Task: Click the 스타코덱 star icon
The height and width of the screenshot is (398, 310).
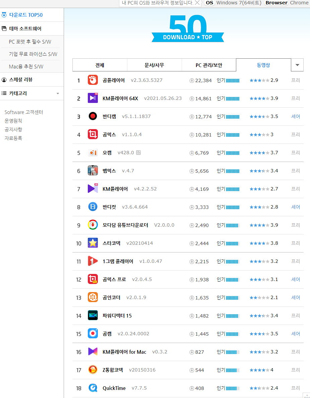Action: pyautogui.click(x=92, y=243)
